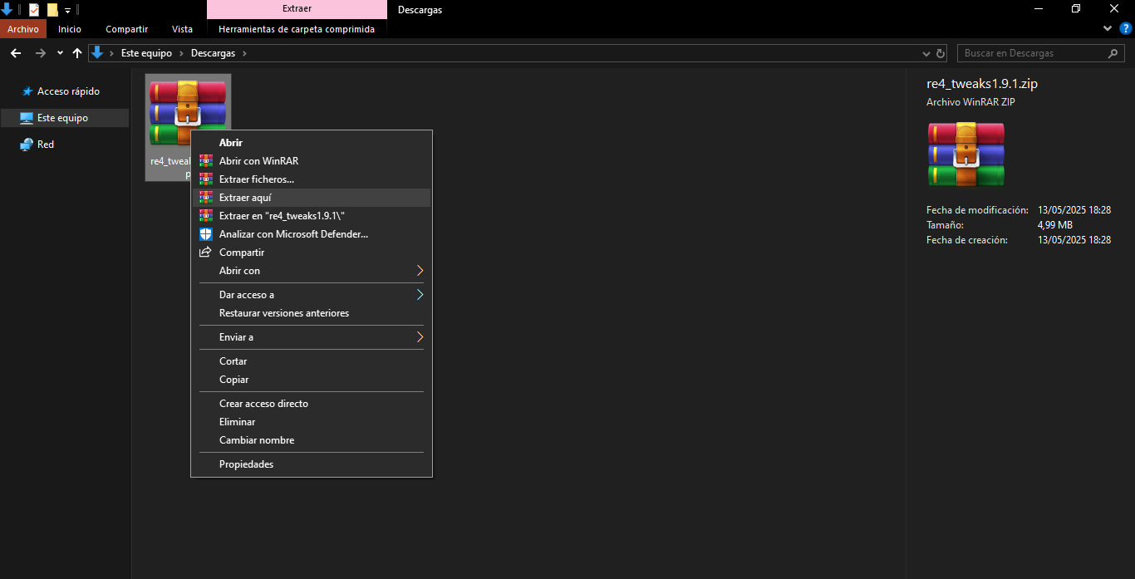Click the Extraer contextual tab header
Viewport: 1135px width, 579px height.
(x=297, y=9)
